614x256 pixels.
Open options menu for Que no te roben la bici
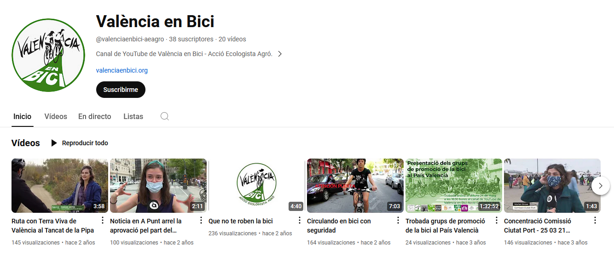coord(299,221)
